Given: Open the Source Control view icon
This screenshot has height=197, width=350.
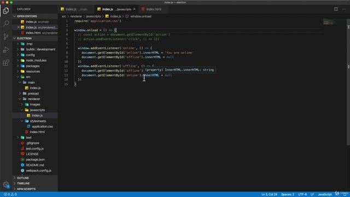Looking at the screenshot, I should 6,37.
